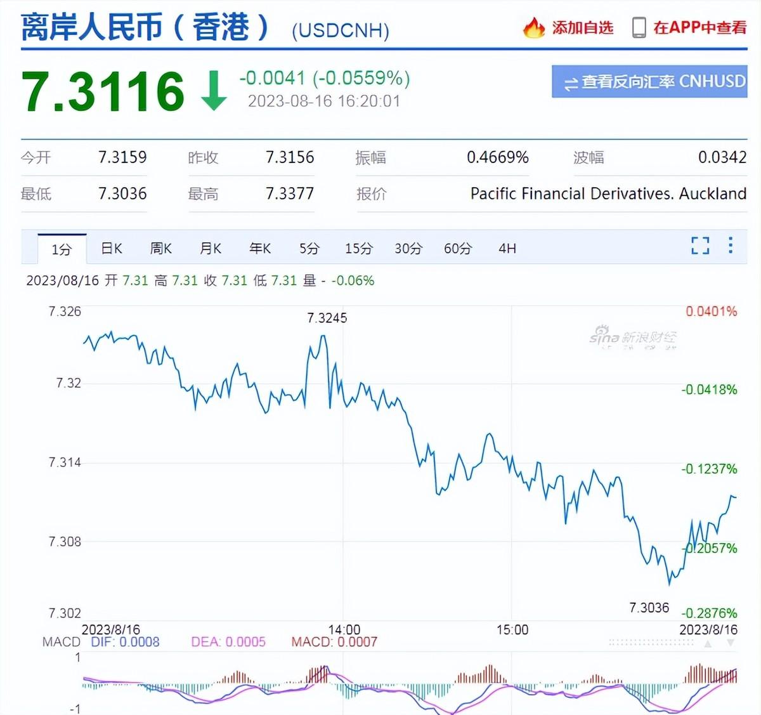Viewport: 761px width, 715px height.
Task: Click the down triangle above the MACD panel
Action: [731, 643]
